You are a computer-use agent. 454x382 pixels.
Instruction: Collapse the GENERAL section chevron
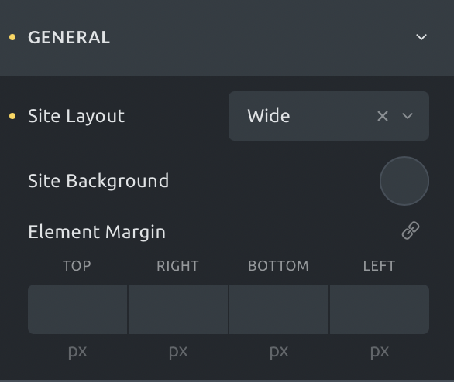click(x=421, y=37)
